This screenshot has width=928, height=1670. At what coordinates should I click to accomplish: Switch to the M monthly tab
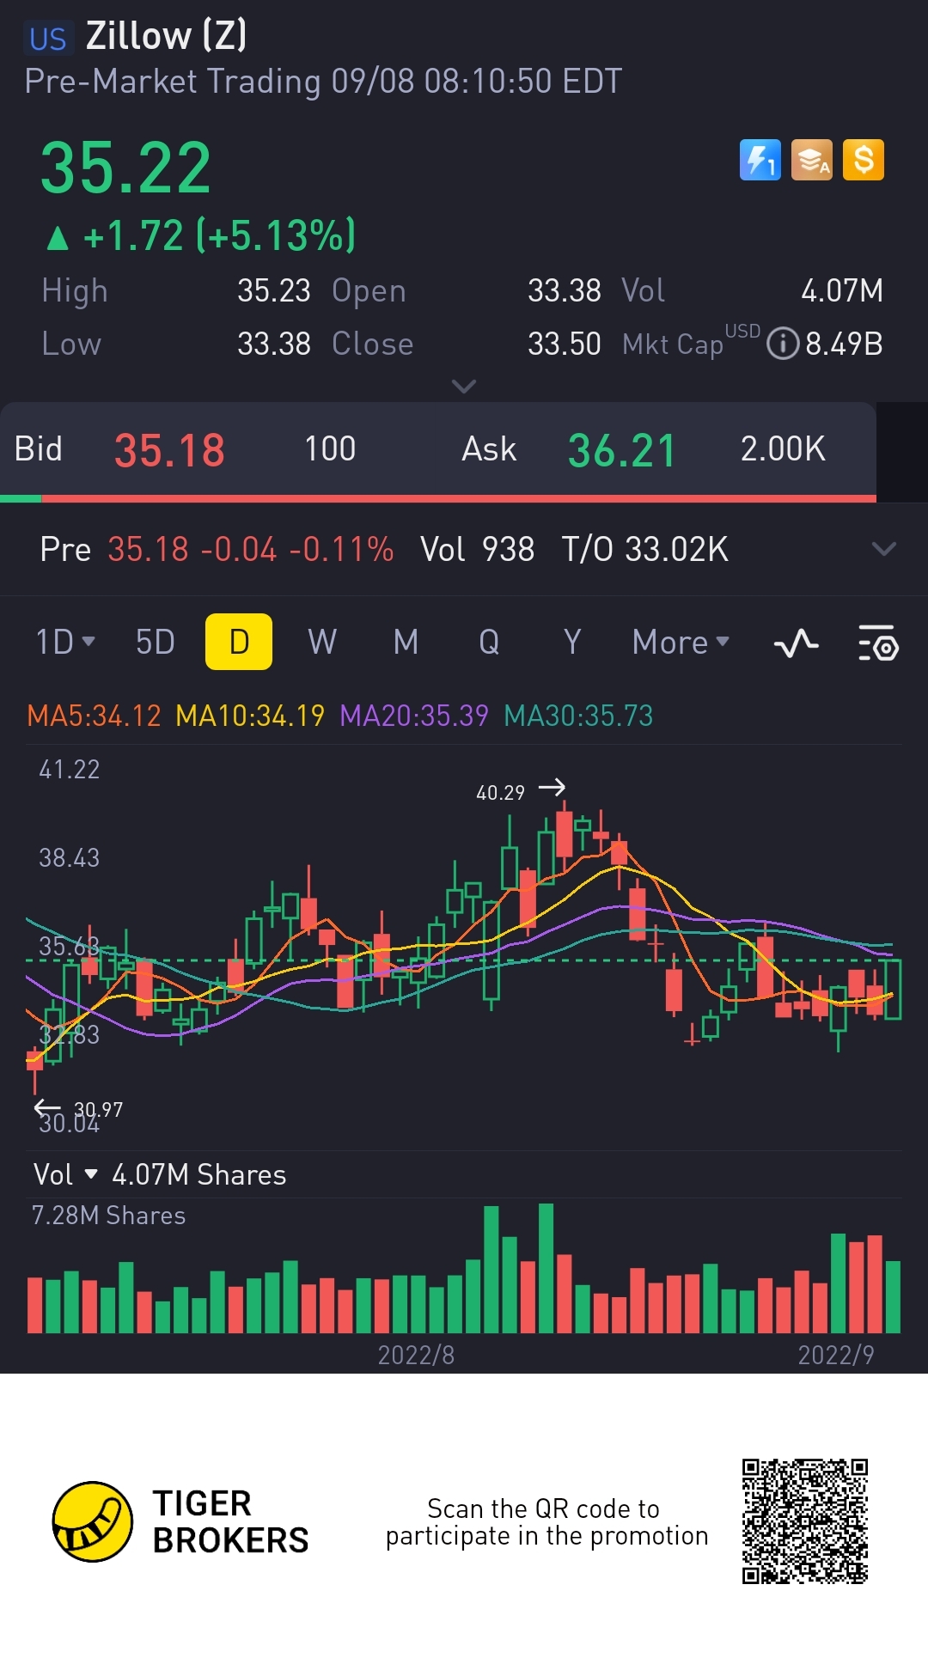(406, 642)
